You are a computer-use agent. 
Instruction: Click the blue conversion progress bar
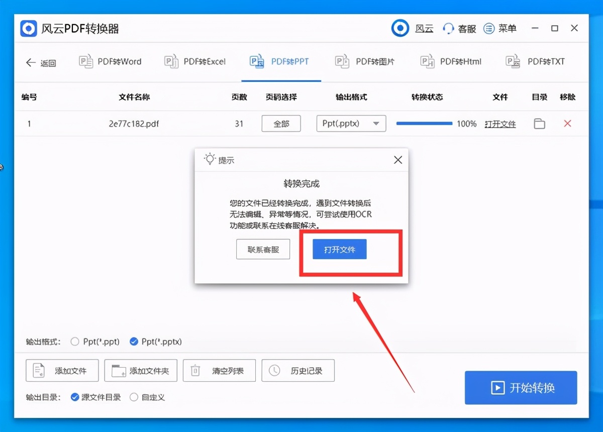(425, 124)
